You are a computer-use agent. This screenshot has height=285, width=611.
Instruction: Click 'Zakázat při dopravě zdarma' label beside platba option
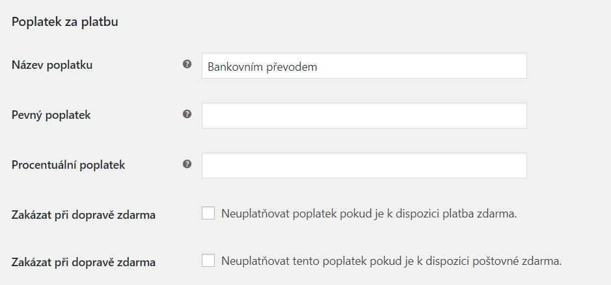pos(83,215)
